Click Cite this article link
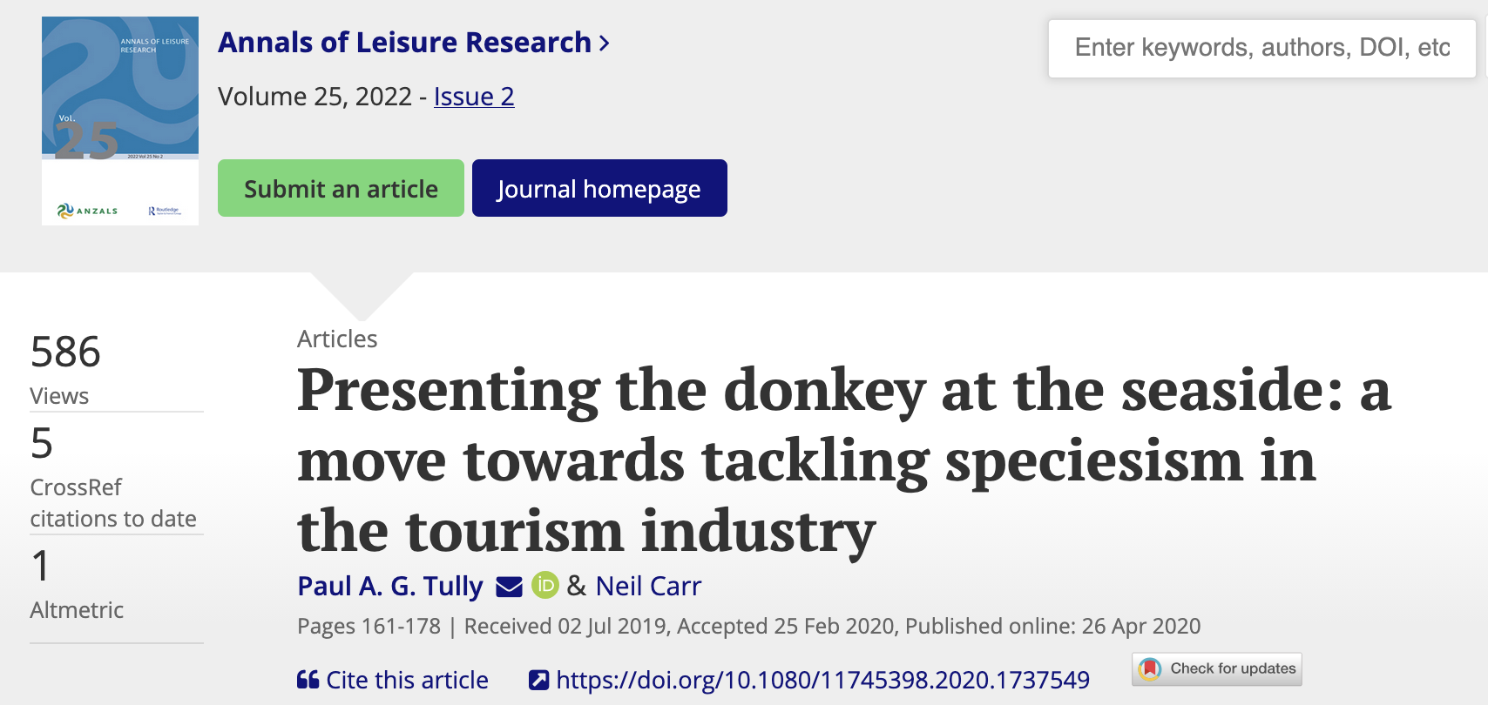This screenshot has height=705, width=1488. coord(407,680)
